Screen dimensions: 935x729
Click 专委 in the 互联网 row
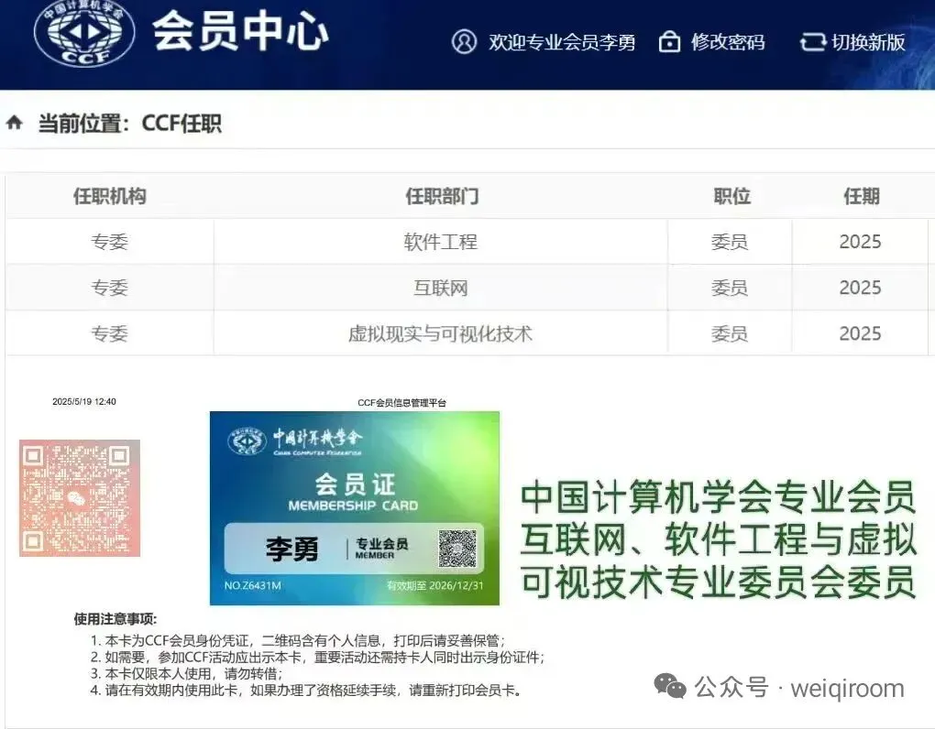(x=110, y=288)
